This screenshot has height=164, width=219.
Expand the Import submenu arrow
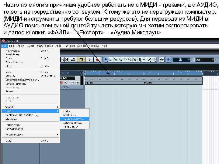[57, 107]
